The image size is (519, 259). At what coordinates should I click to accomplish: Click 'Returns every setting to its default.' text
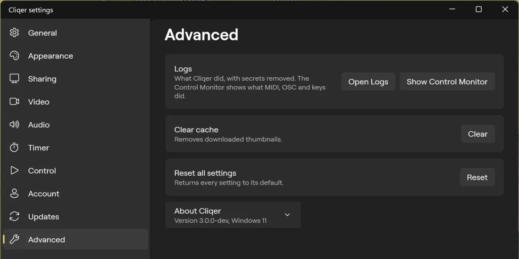[229, 182]
